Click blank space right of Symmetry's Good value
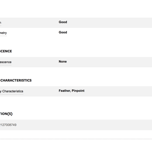This screenshot has width=152, height=152. pyautogui.click(x=109, y=33)
